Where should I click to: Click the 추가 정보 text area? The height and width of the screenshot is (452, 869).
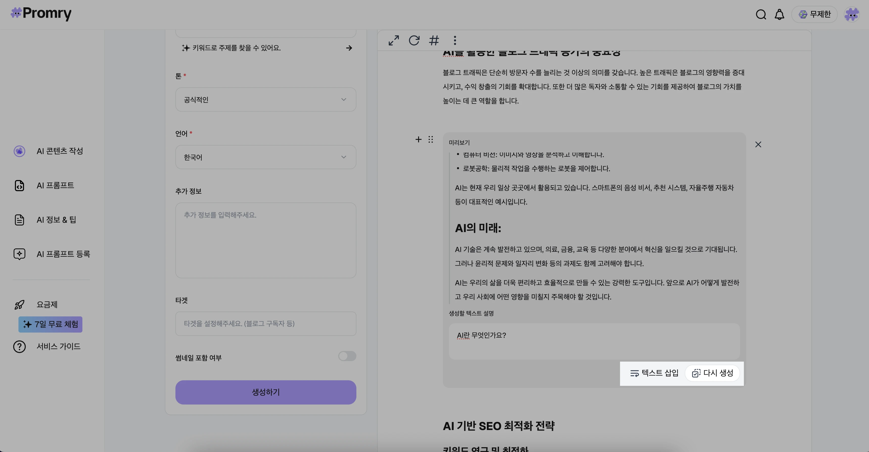click(x=266, y=240)
